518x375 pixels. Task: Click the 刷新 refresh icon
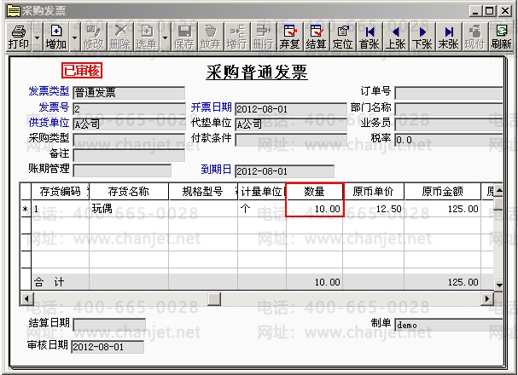501,37
